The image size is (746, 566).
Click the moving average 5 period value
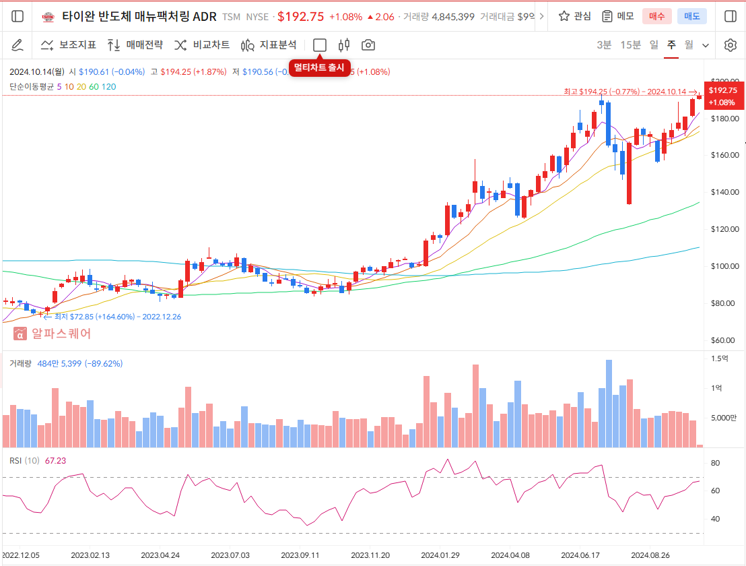59,87
